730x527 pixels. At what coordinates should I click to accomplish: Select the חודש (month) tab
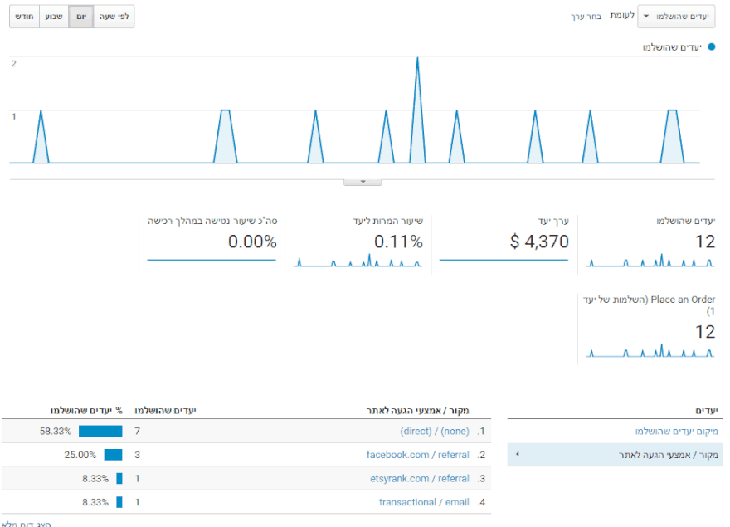[x=24, y=17]
